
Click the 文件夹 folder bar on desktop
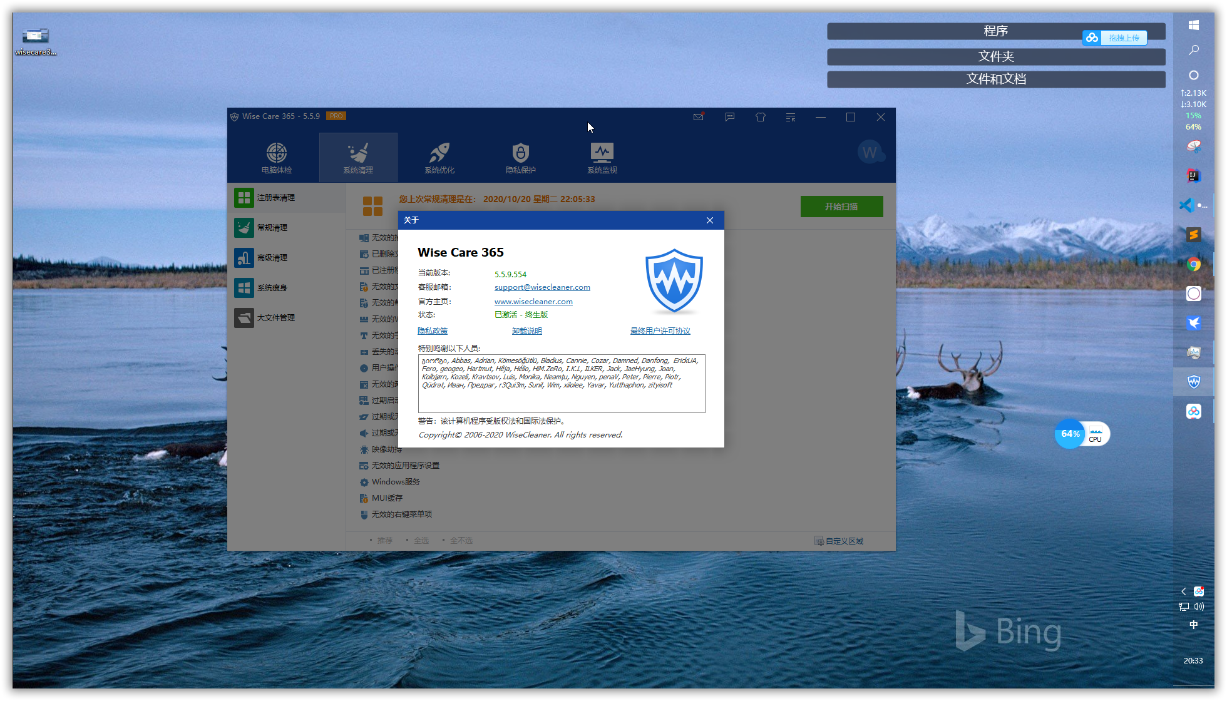point(996,56)
